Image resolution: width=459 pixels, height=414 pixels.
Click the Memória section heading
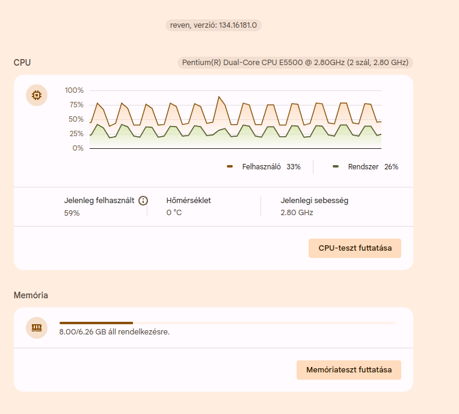point(31,295)
